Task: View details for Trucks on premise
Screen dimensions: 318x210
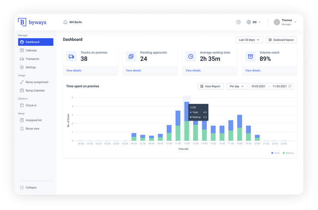Action: [74, 70]
